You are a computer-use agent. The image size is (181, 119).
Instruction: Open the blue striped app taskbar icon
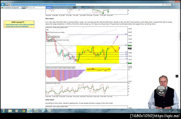click(x=43, y=111)
